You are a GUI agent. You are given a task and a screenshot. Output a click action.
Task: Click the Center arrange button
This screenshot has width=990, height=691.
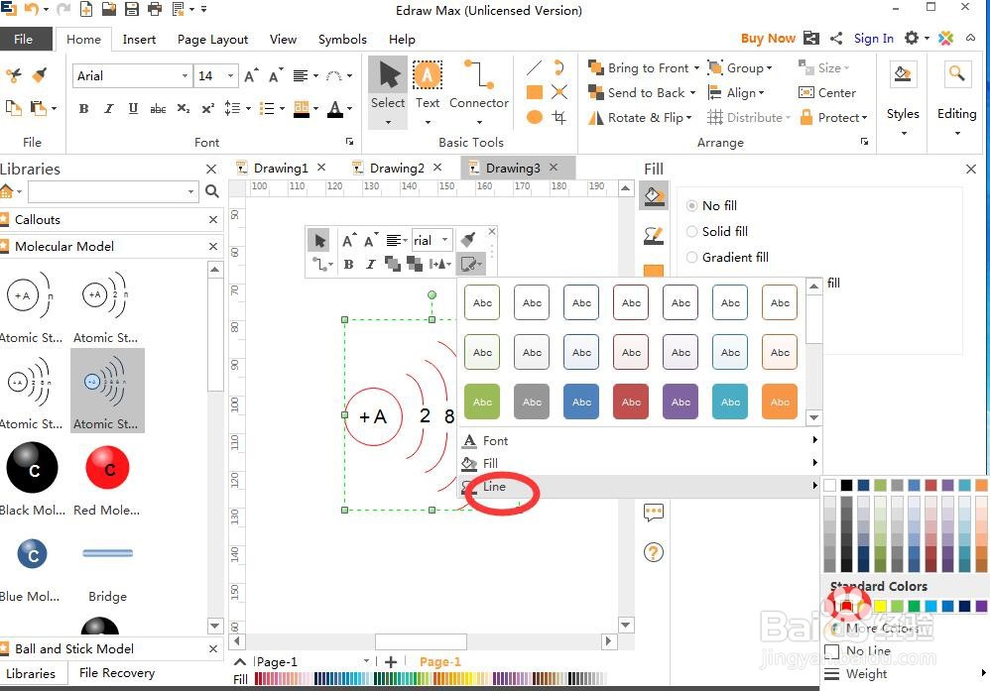tap(827, 93)
